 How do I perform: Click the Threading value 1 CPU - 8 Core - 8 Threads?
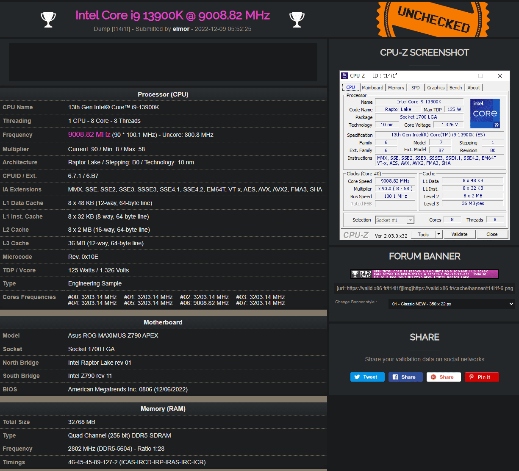[104, 121]
